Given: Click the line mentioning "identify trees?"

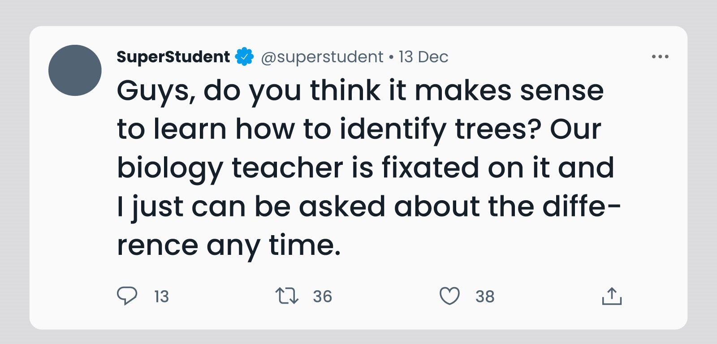Looking at the screenshot, I should pyautogui.click(x=358, y=129).
